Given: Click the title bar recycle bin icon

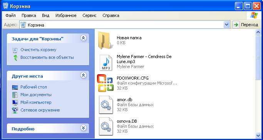Looking at the screenshot, I should pos(5,6).
